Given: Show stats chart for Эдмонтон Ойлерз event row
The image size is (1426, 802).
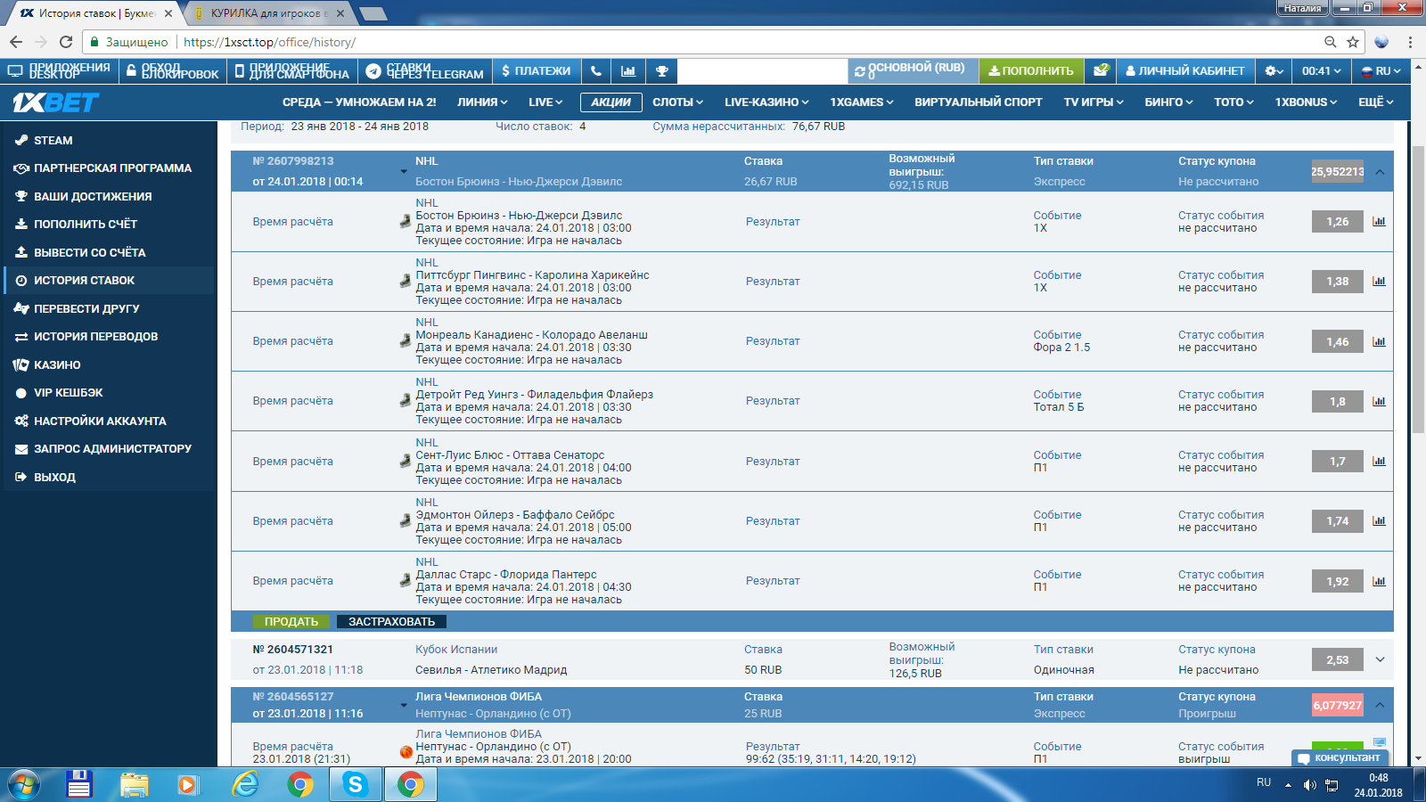Looking at the screenshot, I should tap(1379, 521).
